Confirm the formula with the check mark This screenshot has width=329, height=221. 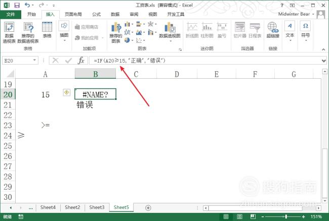tap(68, 61)
